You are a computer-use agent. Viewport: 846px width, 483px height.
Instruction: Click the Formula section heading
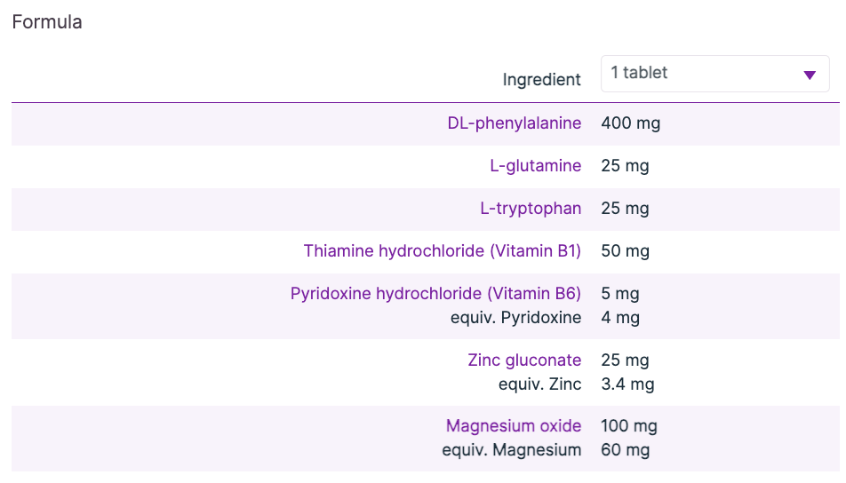coord(47,22)
